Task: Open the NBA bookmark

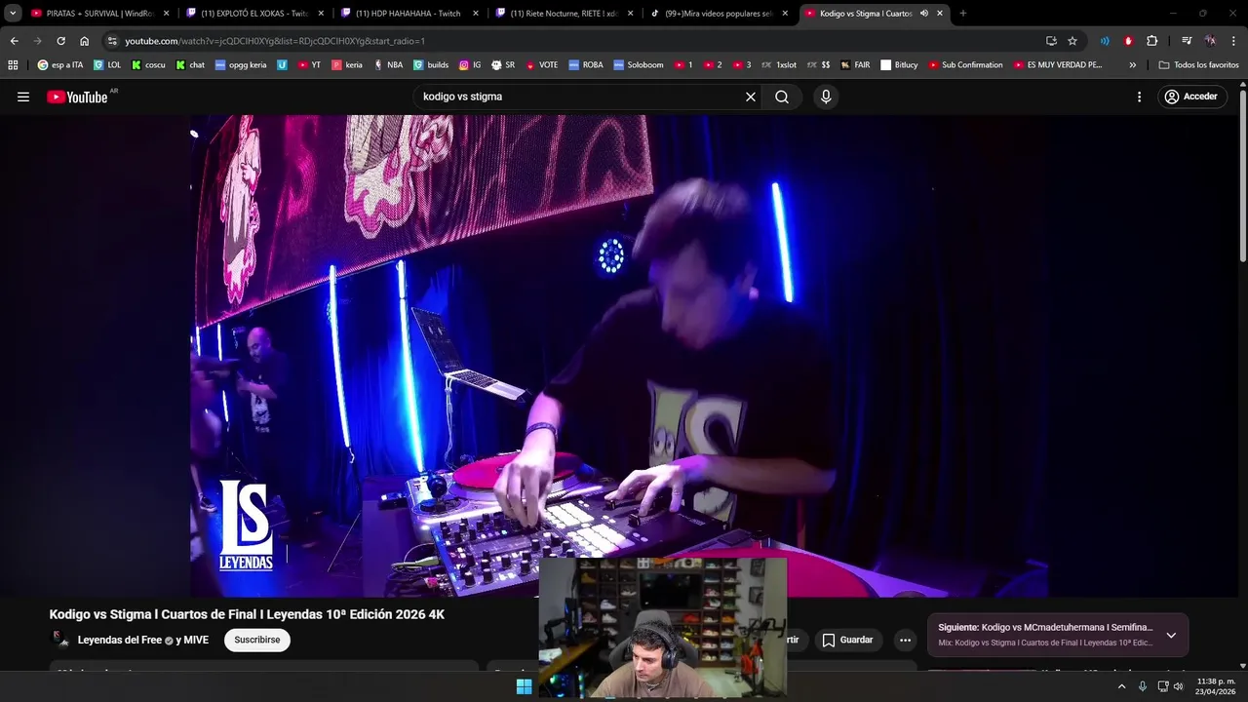Action: tap(387, 65)
